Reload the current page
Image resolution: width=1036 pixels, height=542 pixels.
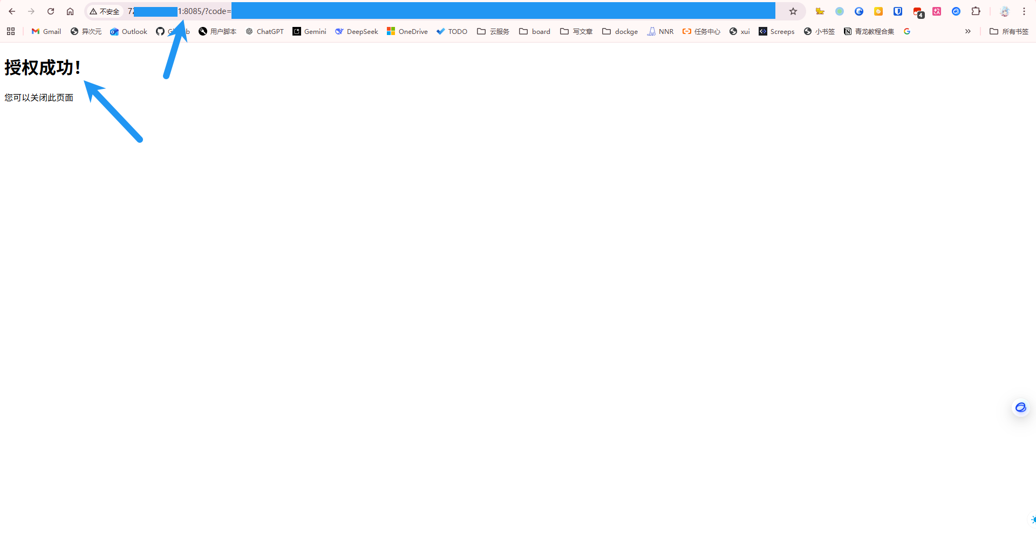51,11
